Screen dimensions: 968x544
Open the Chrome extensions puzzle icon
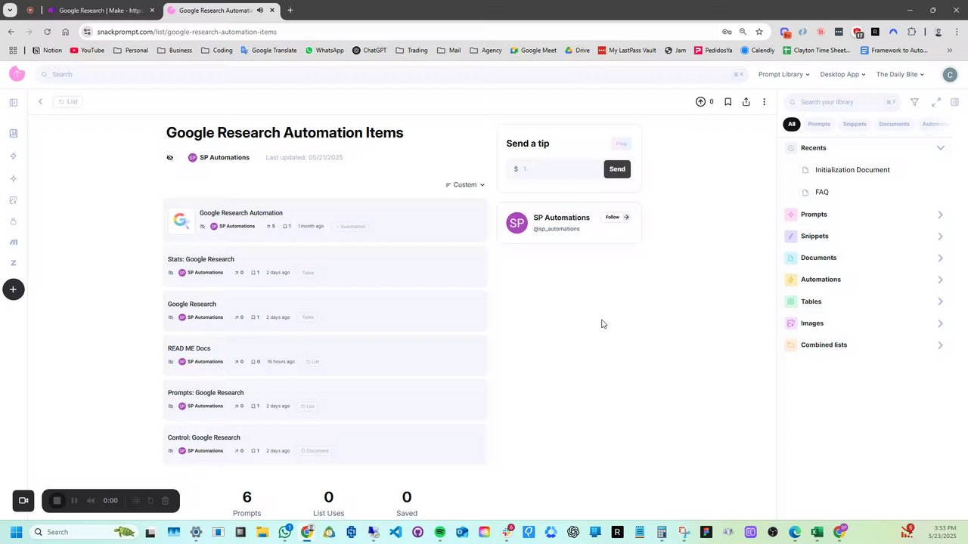pyautogui.click(x=911, y=32)
